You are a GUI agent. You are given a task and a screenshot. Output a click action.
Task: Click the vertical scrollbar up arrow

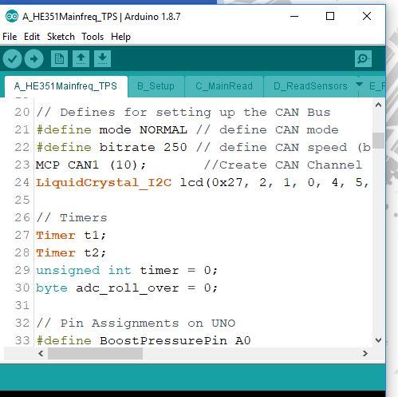(x=378, y=105)
